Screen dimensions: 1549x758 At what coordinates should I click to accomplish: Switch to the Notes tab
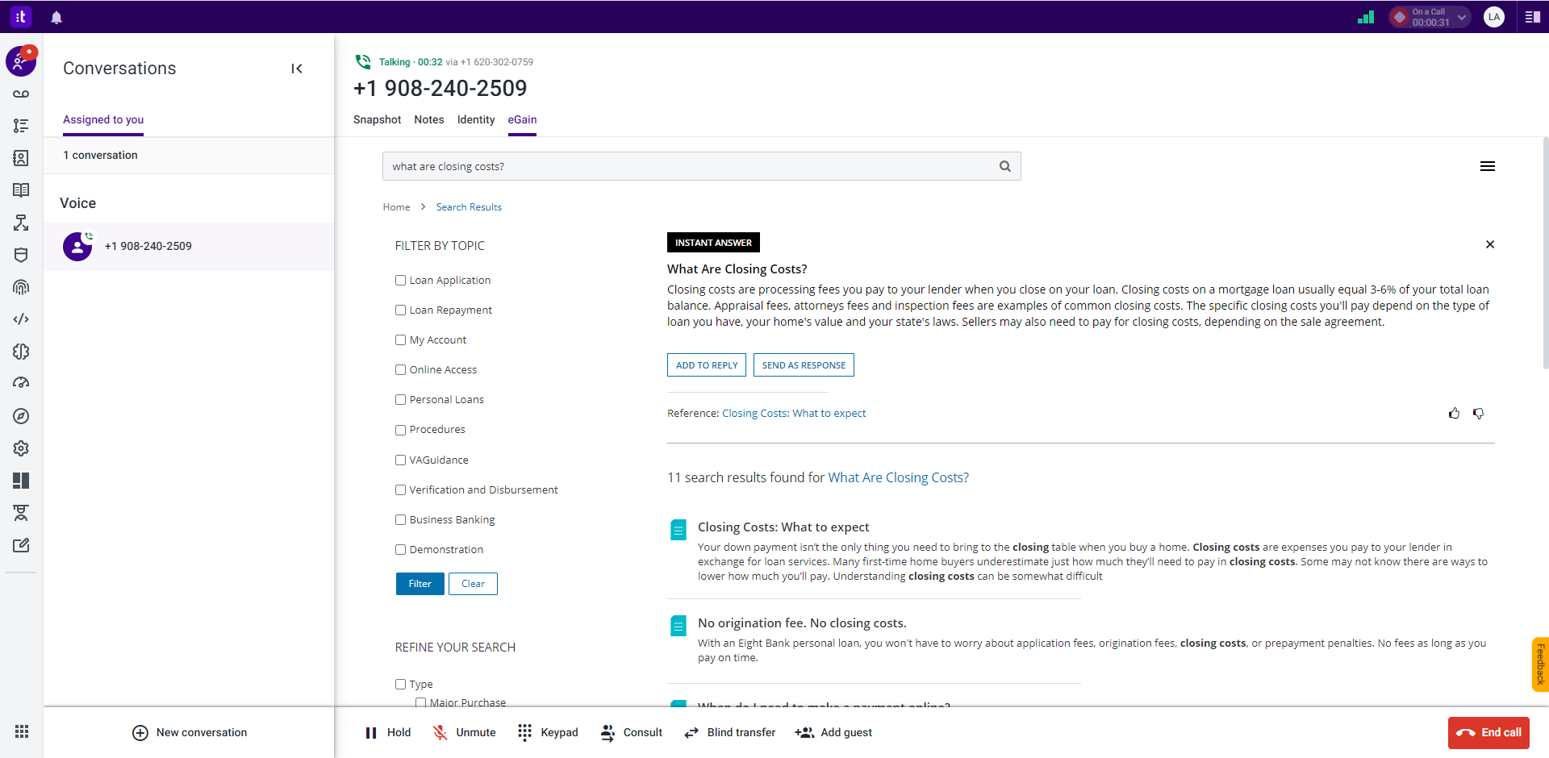428,119
